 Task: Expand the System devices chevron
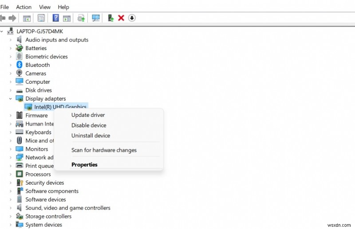(10, 225)
